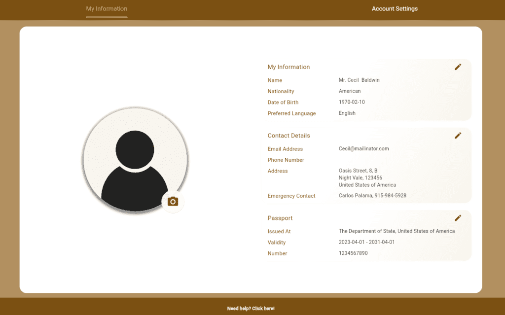Select The Department of State issuer text
505x315 pixels.
[x=397, y=231]
